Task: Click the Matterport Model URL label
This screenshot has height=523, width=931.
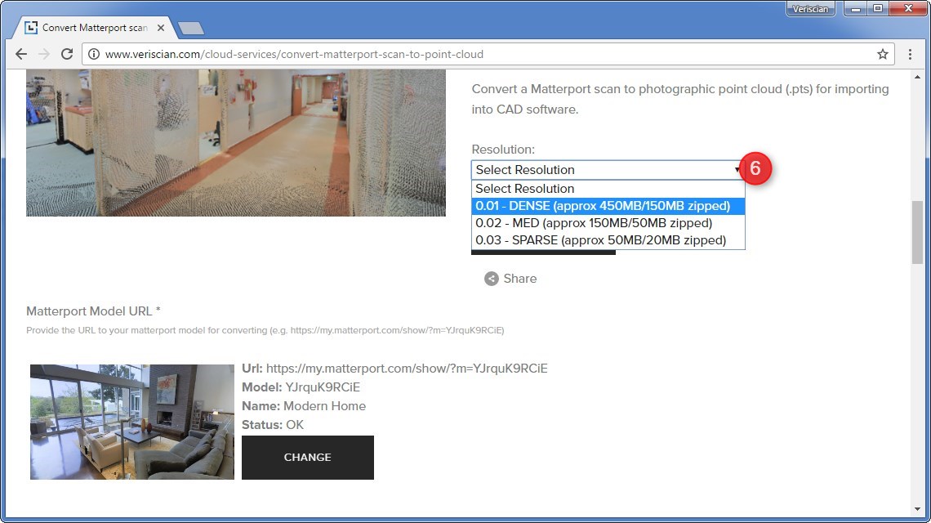Action: [93, 311]
